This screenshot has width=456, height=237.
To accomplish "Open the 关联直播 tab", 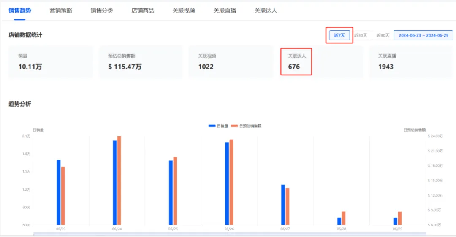I will tap(225, 11).
